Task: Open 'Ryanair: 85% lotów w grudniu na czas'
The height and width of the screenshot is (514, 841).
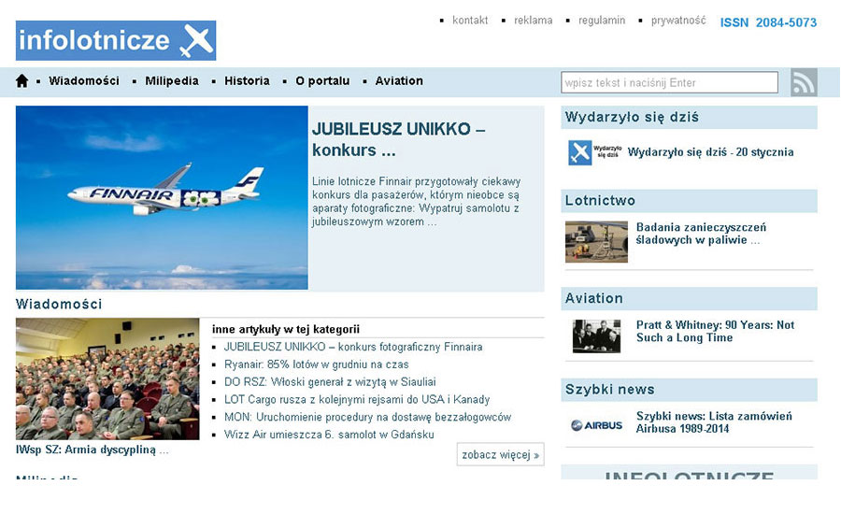Action: point(316,364)
